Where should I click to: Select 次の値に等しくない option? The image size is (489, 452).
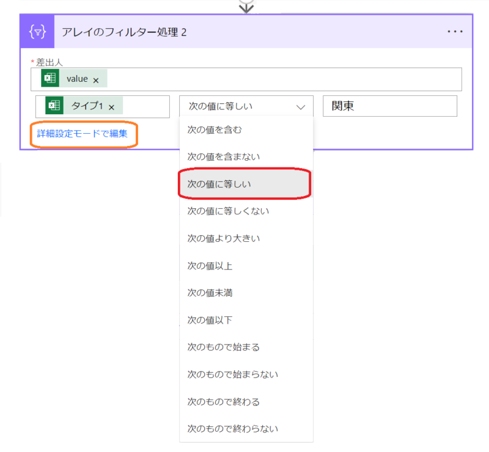(x=228, y=211)
